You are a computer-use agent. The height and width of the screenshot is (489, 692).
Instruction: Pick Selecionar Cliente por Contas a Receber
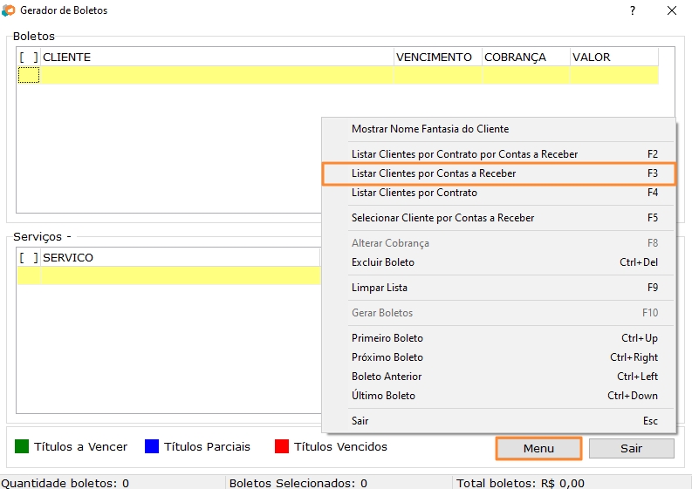click(498, 218)
